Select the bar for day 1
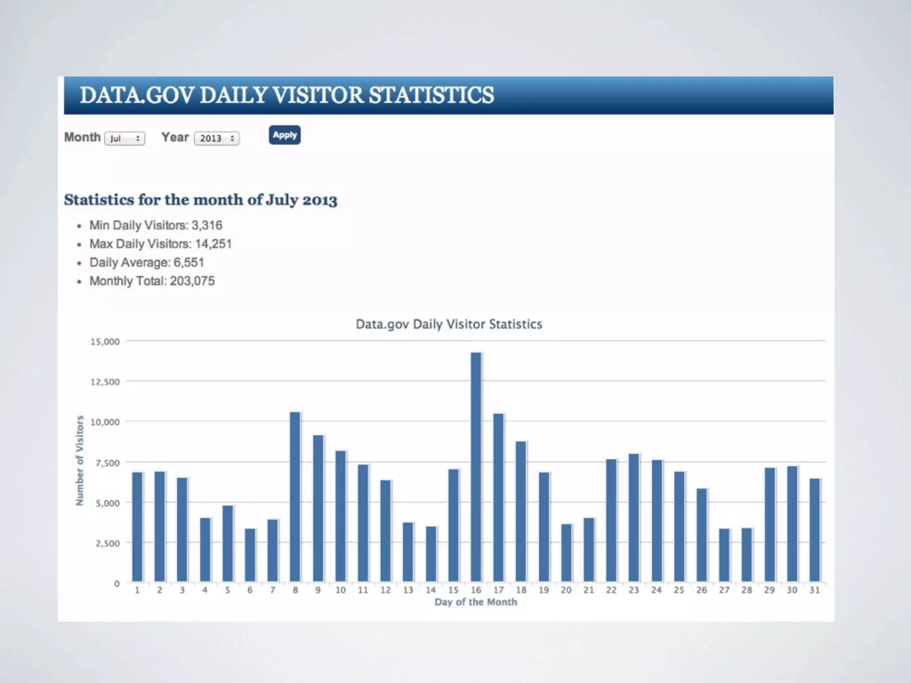 [x=137, y=527]
